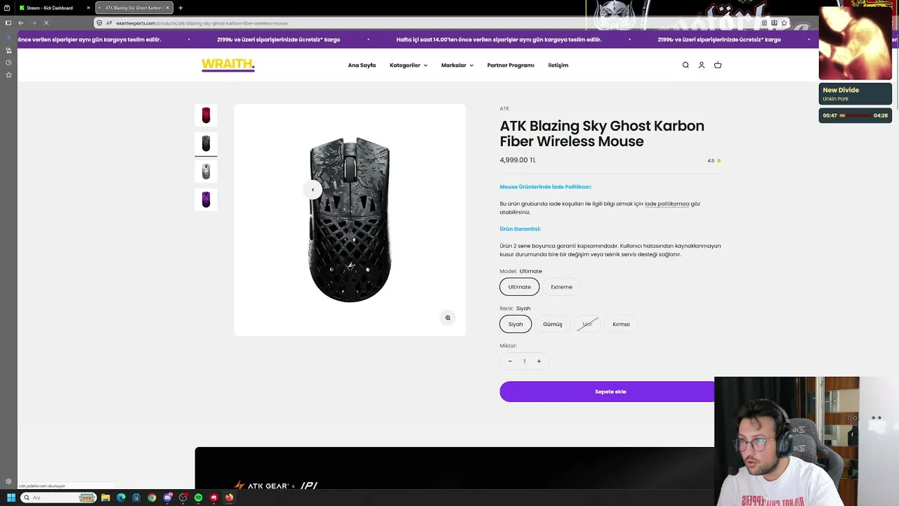Click the Windows taskbar search box
Screen dimensions: 899x506
(58, 498)
